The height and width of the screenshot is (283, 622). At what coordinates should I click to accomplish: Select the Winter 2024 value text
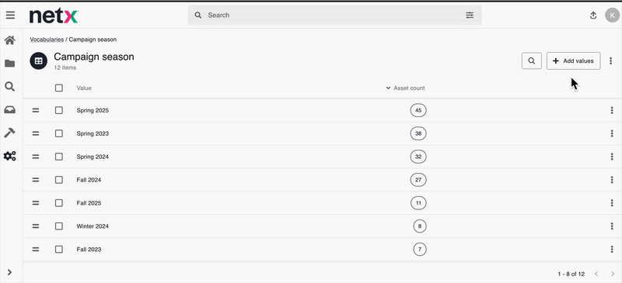click(93, 226)
